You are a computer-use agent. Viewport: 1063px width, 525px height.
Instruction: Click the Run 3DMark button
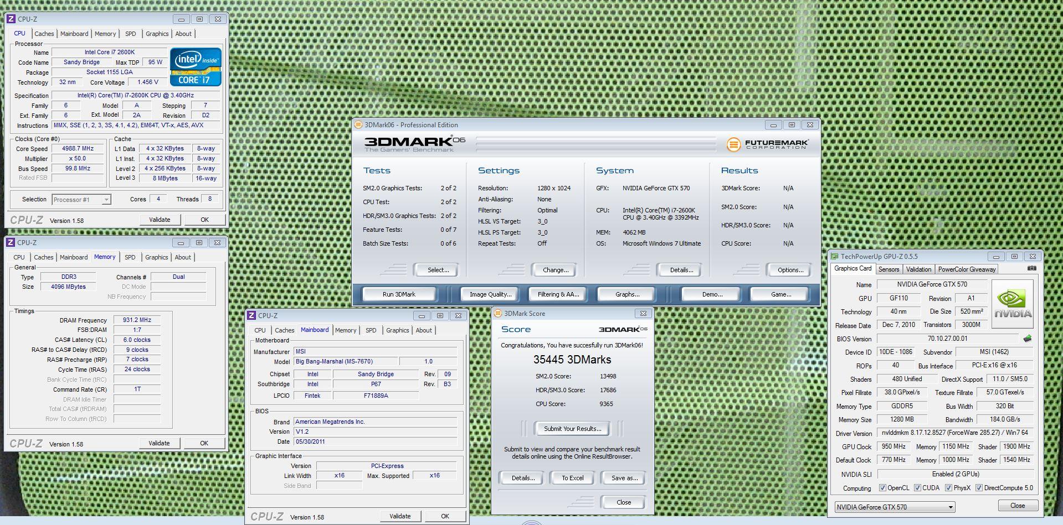point(399,294)
